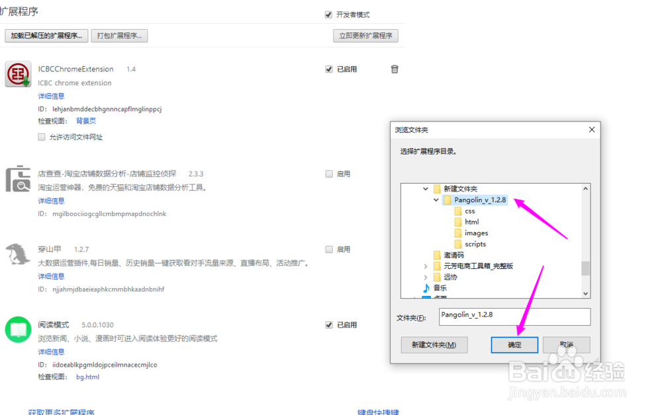Viewport: 662px width, 415px height.
Task: Toggle the 开发者模式 developer mode checkbox
Action: tap(328, 15)
